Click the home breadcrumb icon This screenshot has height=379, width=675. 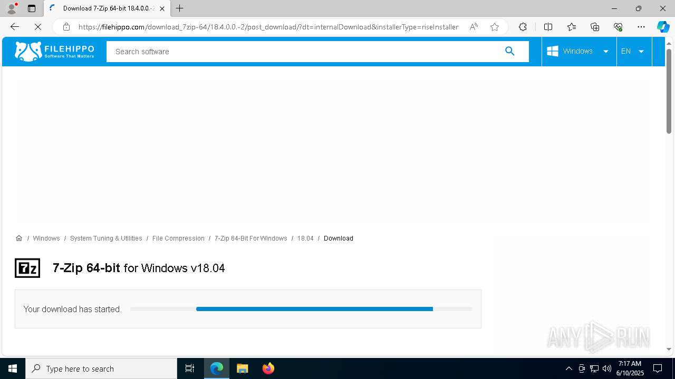pos(19,238)
